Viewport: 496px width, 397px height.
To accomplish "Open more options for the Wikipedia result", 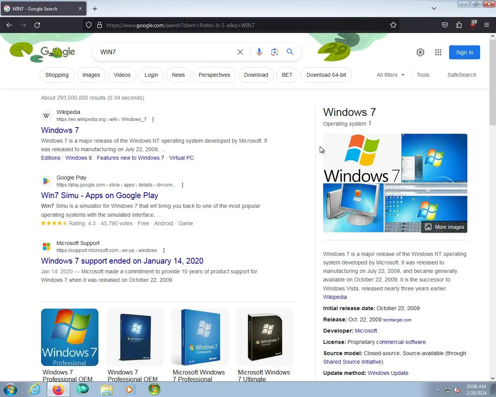I will coord(153,119).
